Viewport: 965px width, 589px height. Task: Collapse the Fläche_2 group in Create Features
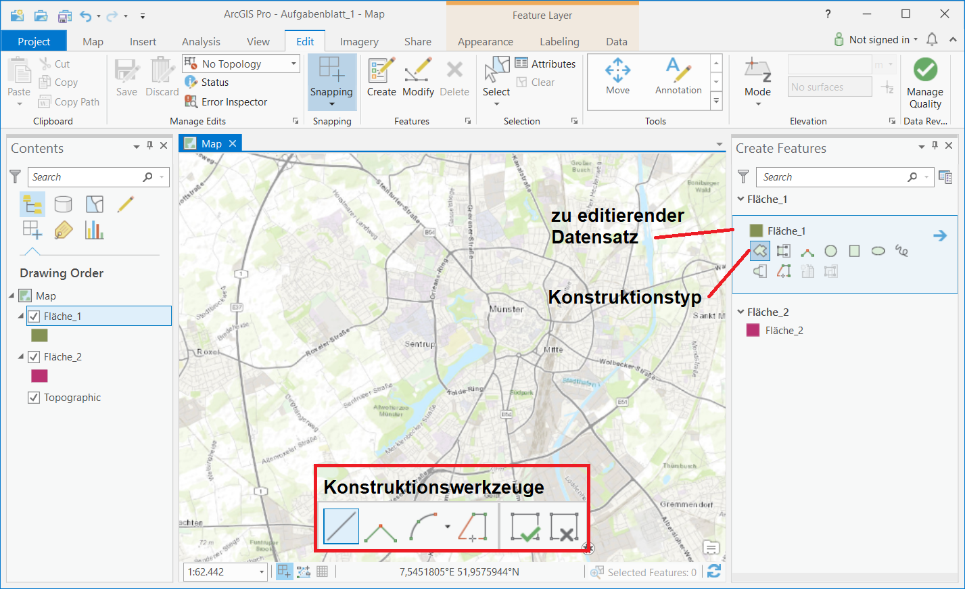740,312
